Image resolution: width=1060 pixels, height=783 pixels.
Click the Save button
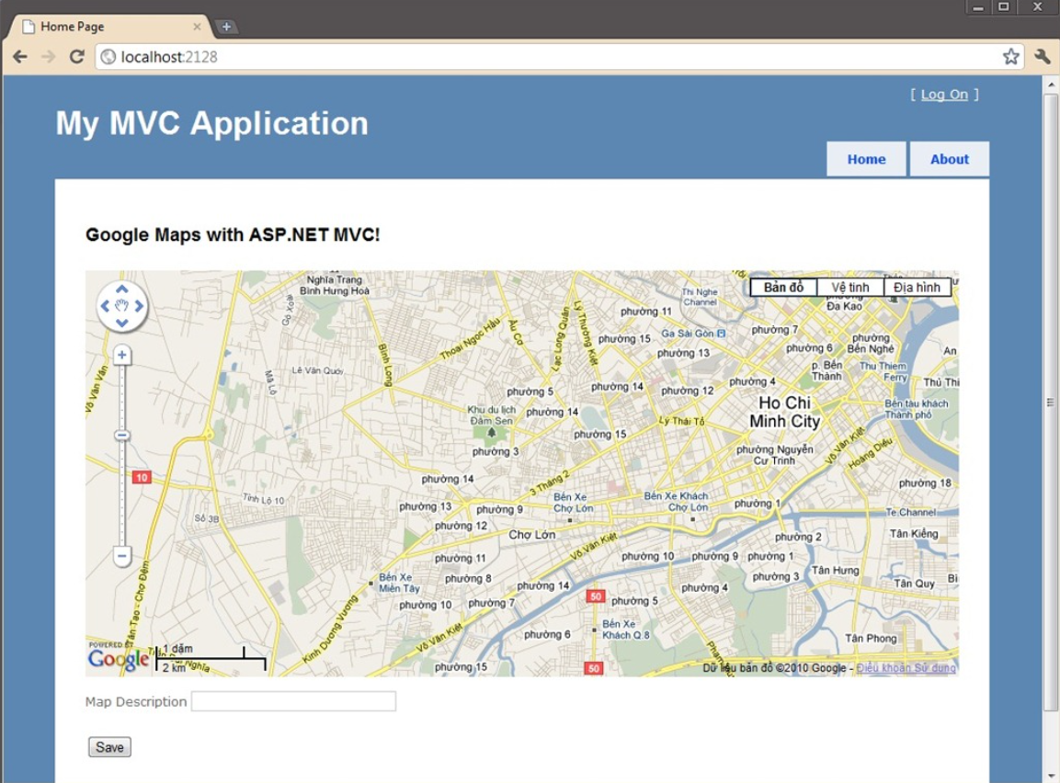(x=109, y=747)
